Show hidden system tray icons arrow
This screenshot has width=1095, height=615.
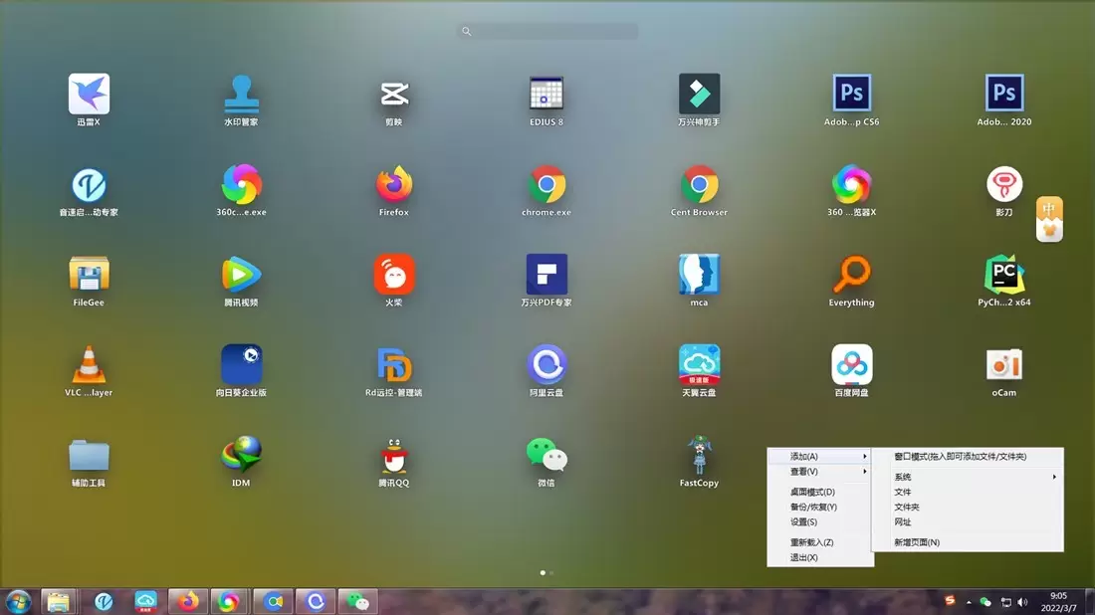[969, 602]
